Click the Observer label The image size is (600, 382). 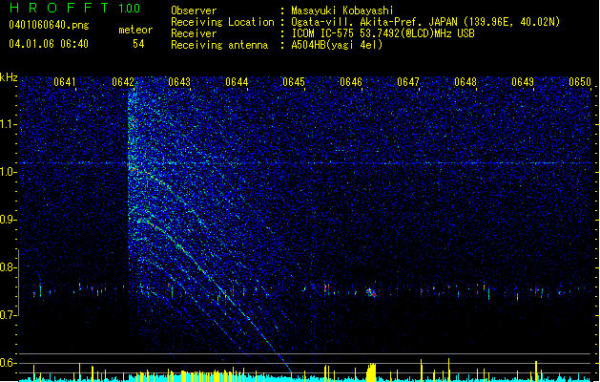coord(194,11)
